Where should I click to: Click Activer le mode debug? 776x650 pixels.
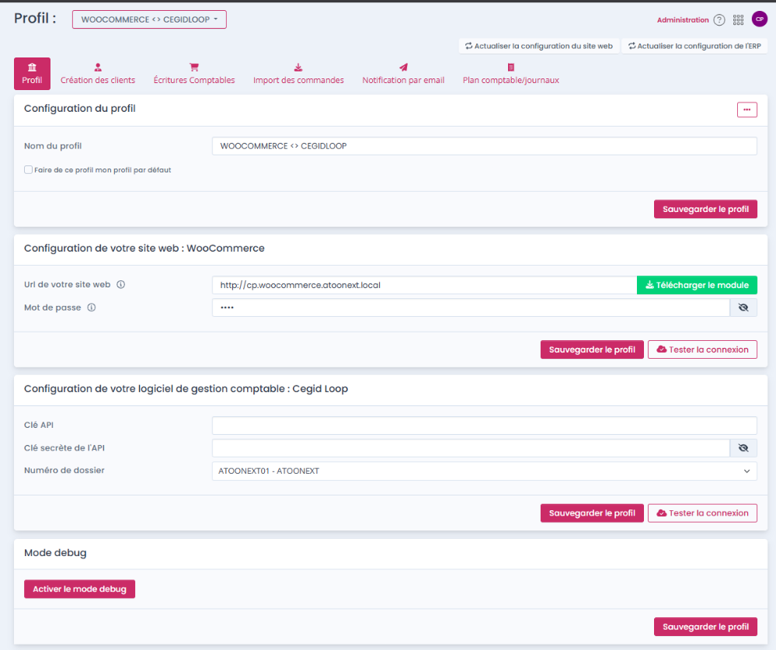[x=80, y=589]
